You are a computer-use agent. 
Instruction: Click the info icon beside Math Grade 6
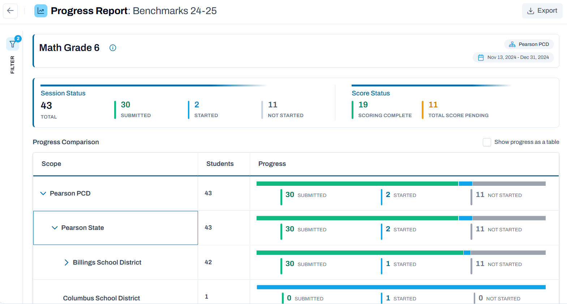(113, 48)
